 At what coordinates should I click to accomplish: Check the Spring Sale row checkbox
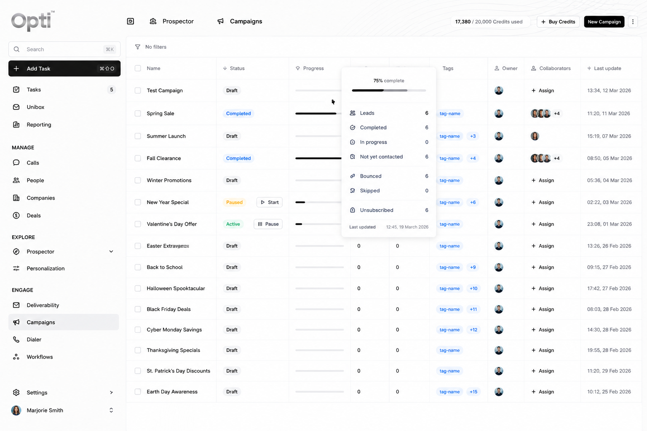click(x=138, y=113)
